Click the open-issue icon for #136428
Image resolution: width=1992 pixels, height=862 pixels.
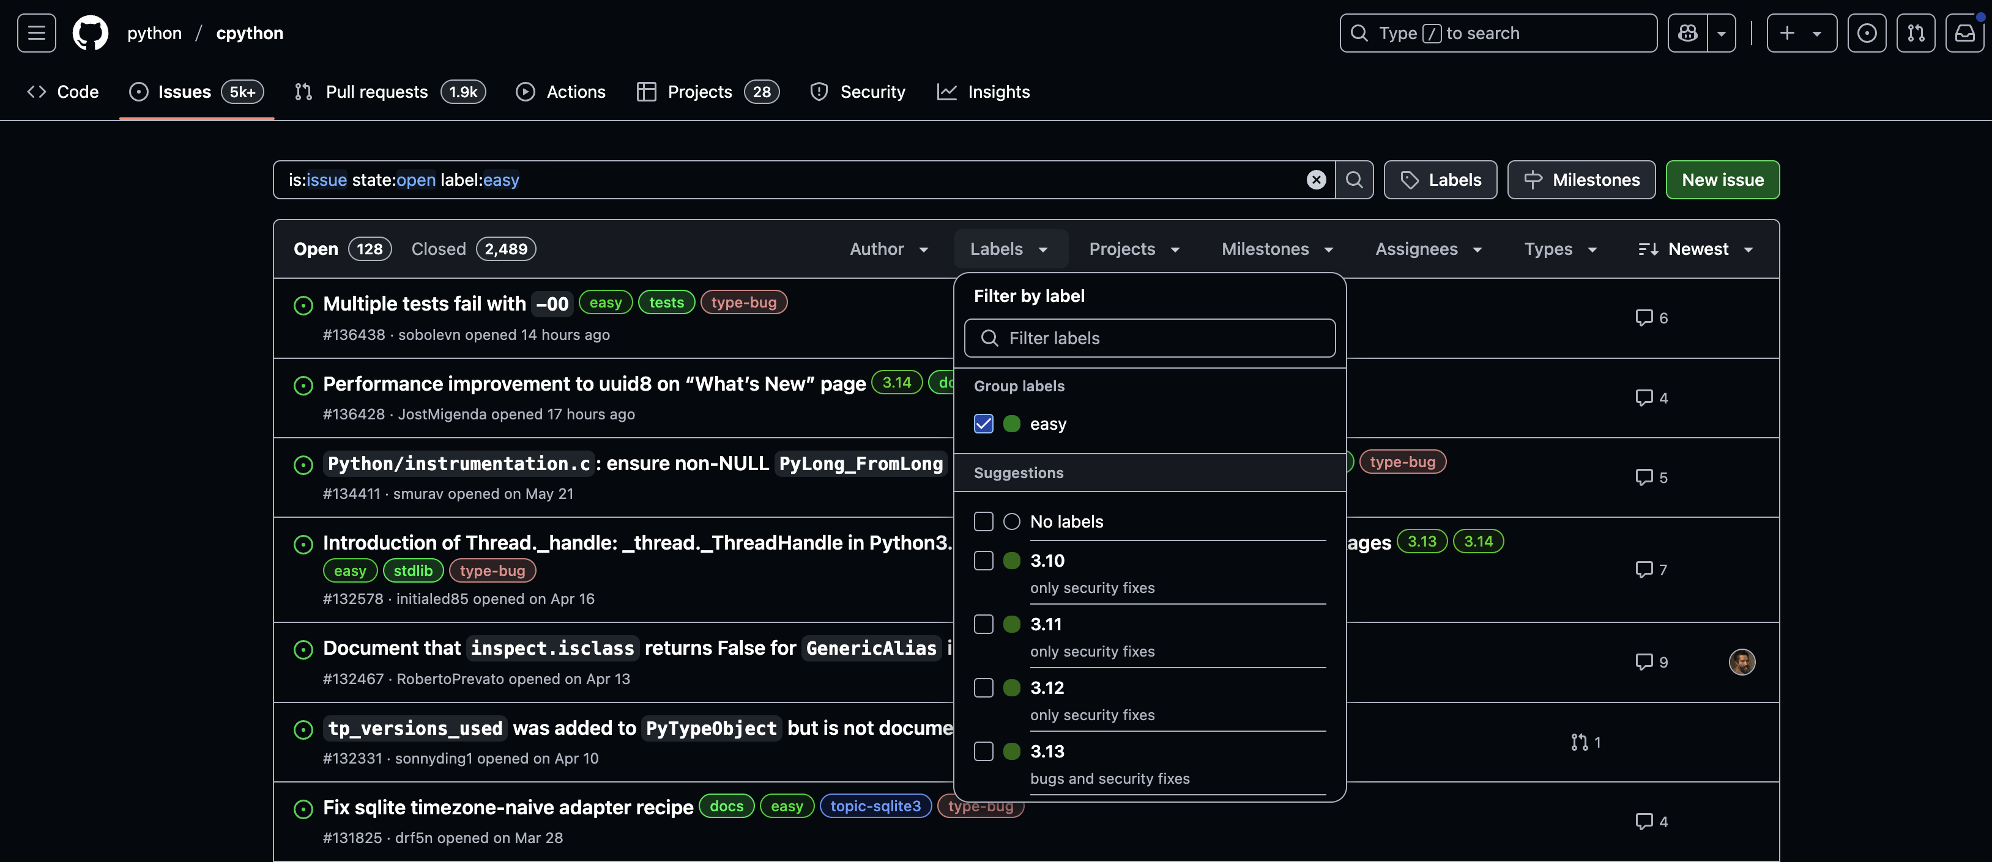303,385
